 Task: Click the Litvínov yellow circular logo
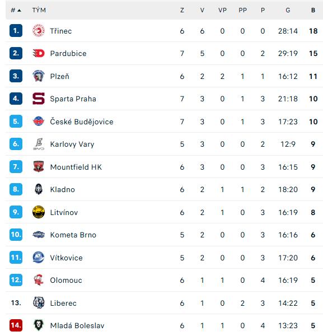[39, 212]
